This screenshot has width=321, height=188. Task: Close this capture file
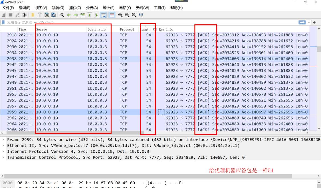47,15
